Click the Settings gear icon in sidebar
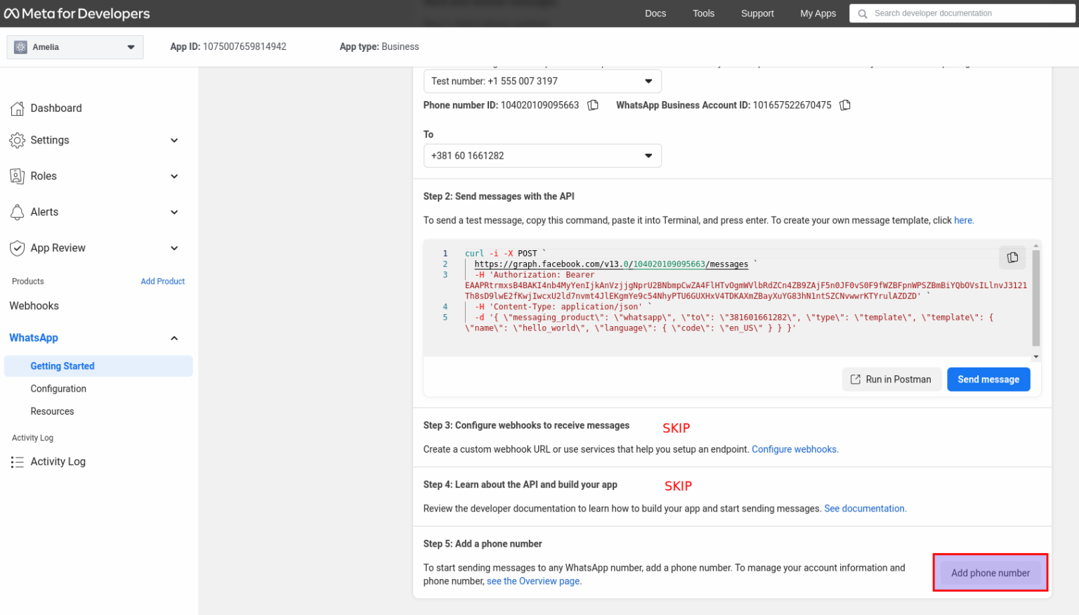The height and width of the screenshot is (615, 1079). pyautogui.click(x=18, y=141)
